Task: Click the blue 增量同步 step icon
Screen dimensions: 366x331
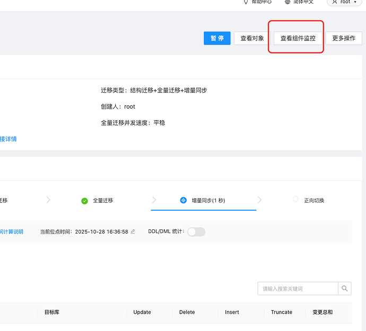Action: [x=184, y=200]
